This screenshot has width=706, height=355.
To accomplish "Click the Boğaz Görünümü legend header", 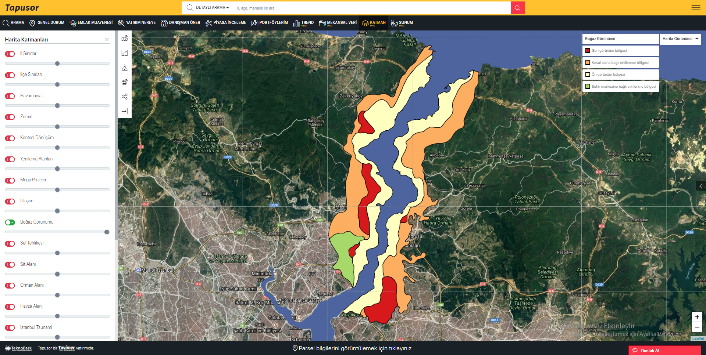I will coord(620,39).
